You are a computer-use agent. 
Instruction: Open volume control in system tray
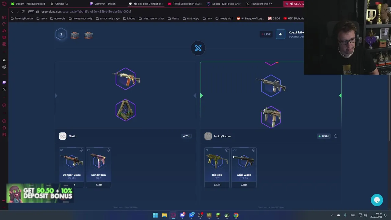[x=366, y=215]
